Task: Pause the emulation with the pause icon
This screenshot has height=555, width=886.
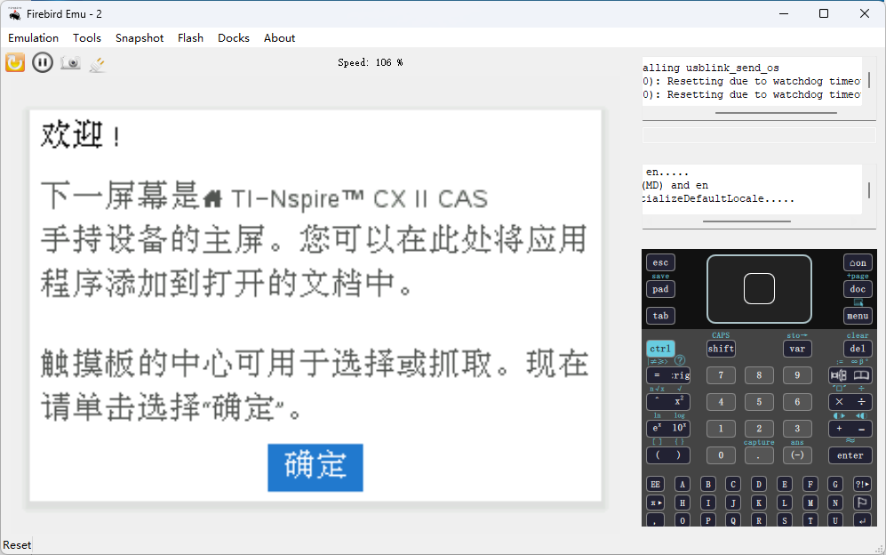Action: [x=43, y=62]
